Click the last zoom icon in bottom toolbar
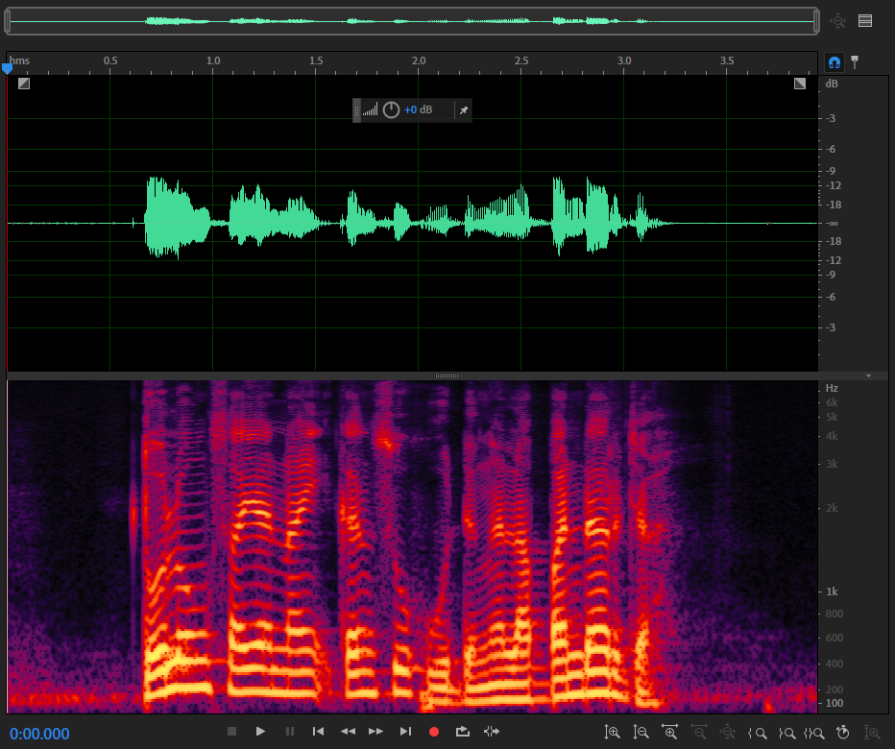Screen dimensions: 895x749 click(872, 732)
